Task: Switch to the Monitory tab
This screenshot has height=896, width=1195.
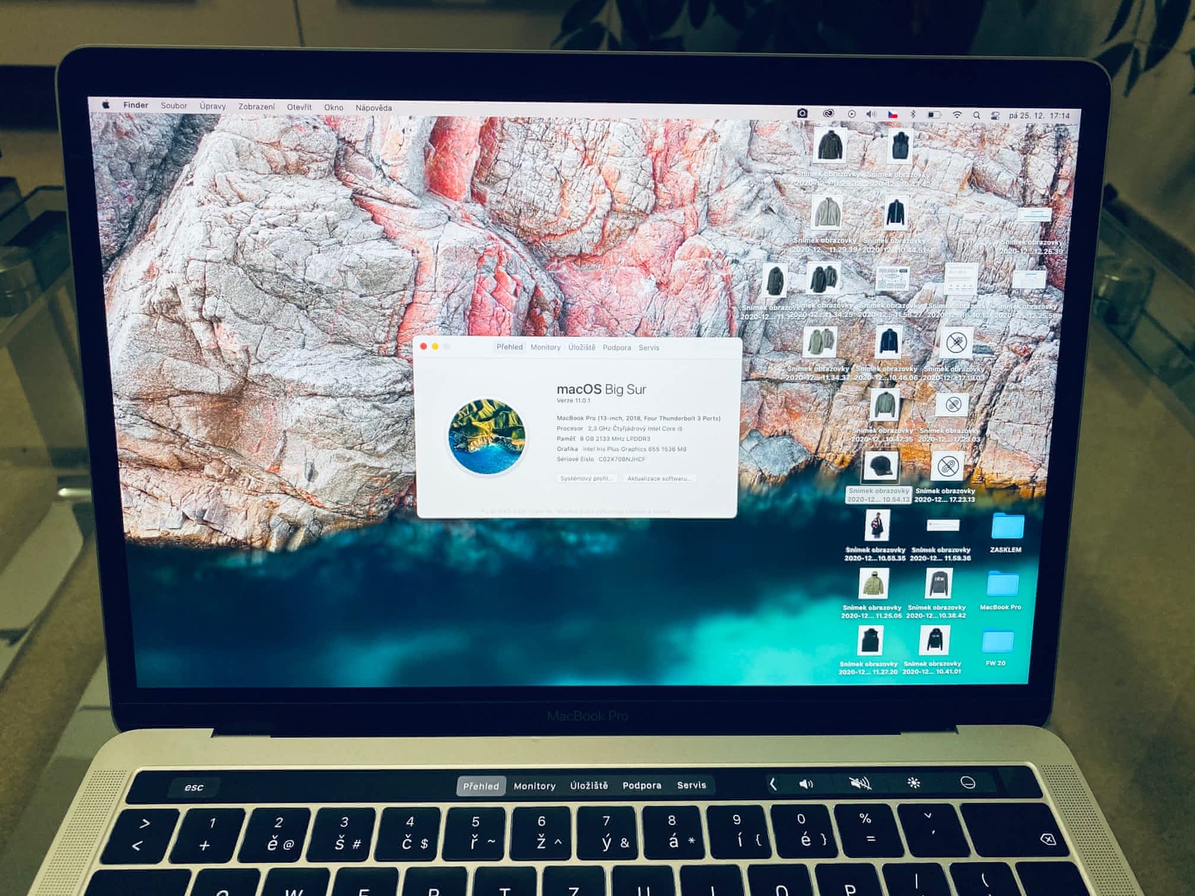Action: pyautogui.click(x=545, y=347)
